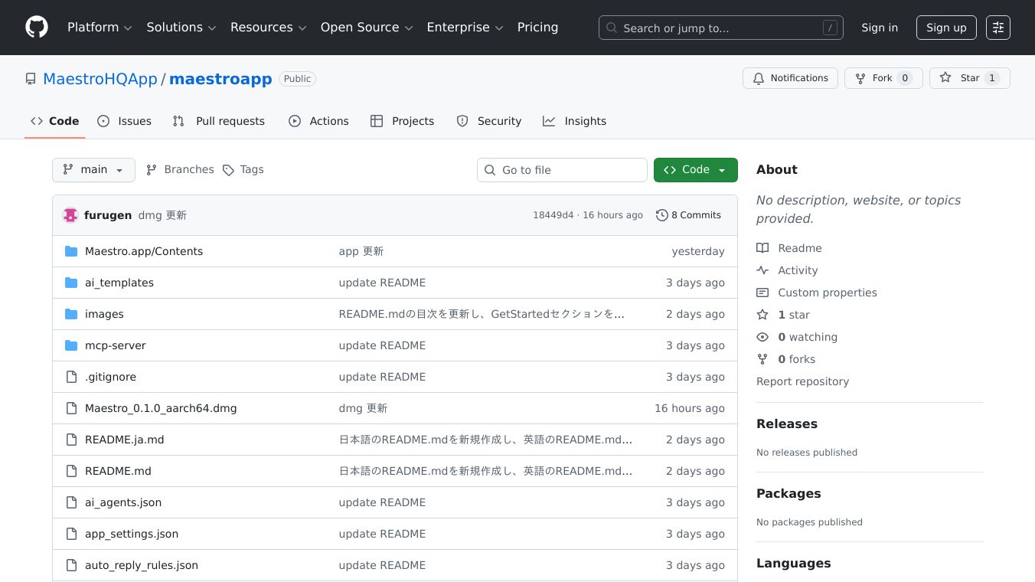The width and height of the screenshot is (1035, 582).
Task: Open the Pull requests tab
Action: coord(219,121)
